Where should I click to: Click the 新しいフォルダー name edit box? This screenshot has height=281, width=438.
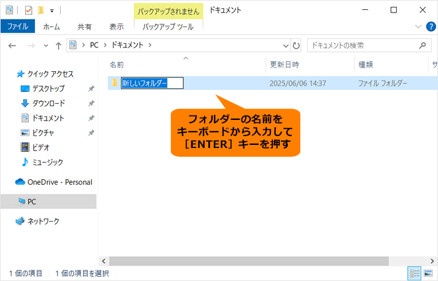[152, 83]
